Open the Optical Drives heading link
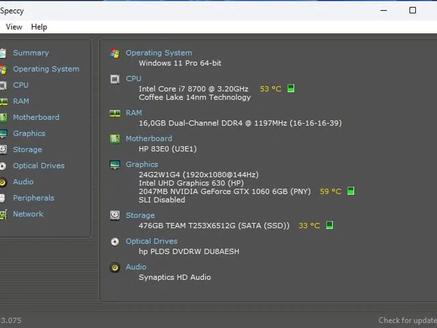Image resolution: width=437 pixels, height=328 pixels. (x=152, y=241)
